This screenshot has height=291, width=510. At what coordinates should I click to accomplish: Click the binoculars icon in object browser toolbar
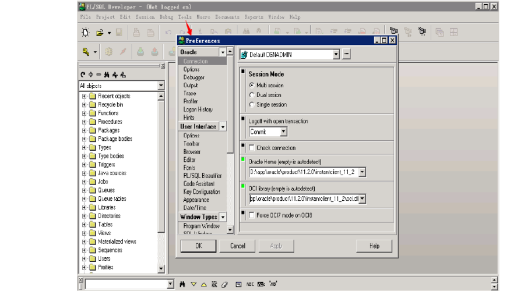(x=107, y=74)
